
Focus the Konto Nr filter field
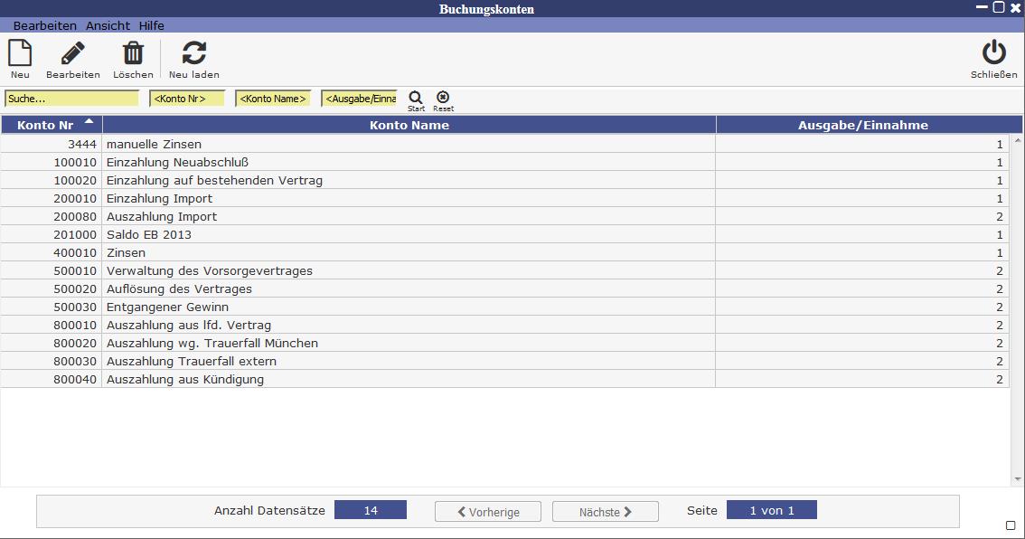point(186,99)
